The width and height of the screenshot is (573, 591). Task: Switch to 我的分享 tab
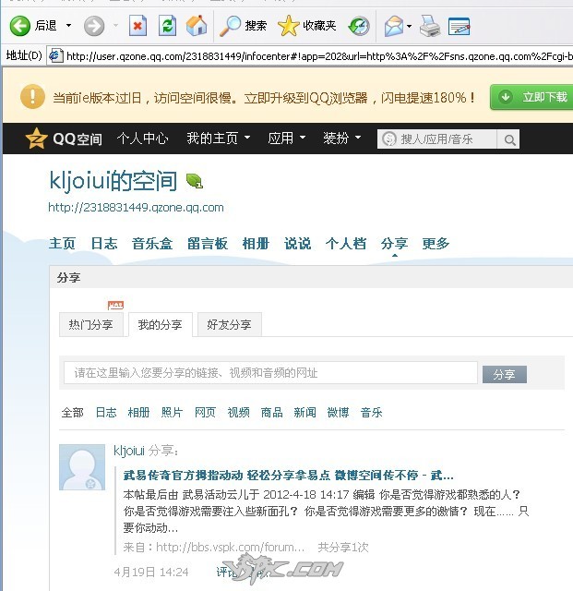161,324
